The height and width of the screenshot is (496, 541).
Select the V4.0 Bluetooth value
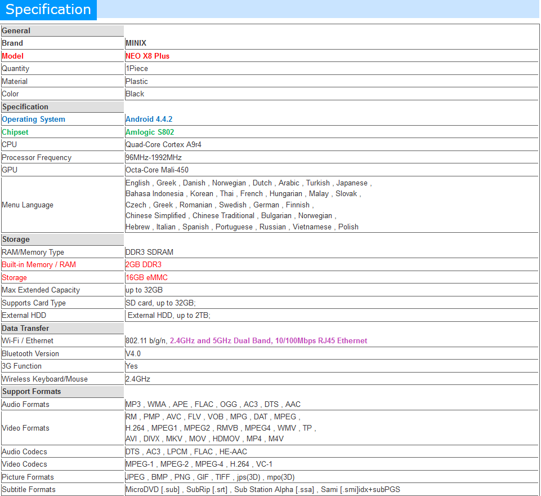coord(133,354)
